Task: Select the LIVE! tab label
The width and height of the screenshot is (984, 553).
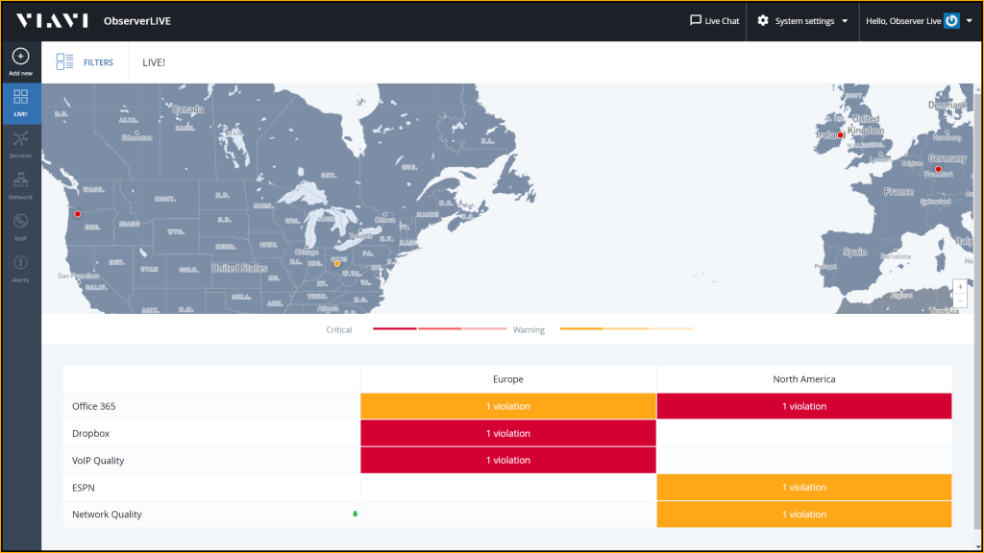Action: pos(154,62)
